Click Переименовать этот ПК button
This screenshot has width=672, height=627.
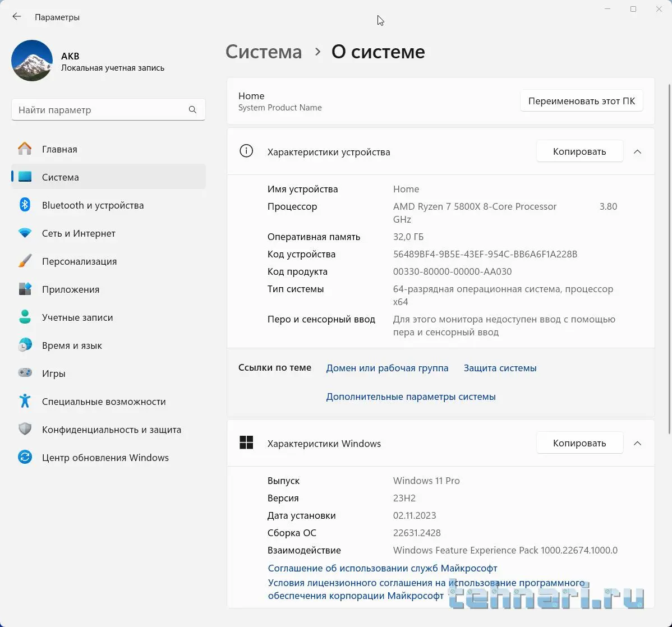[582, 101]
